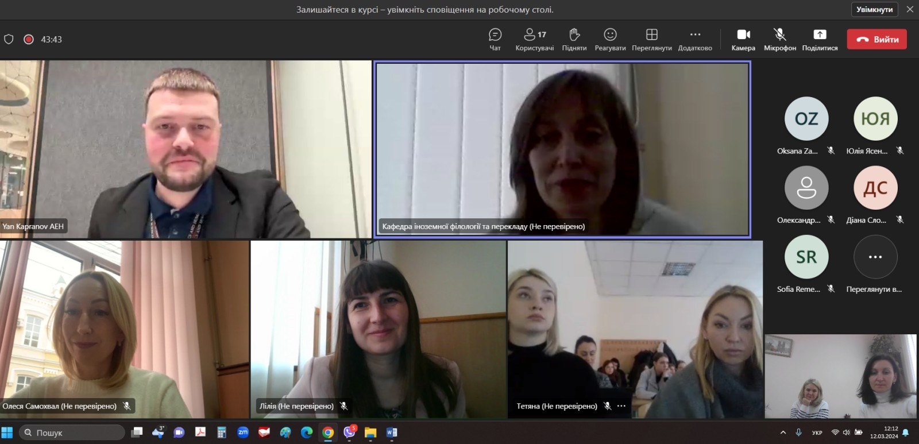919x444 pixels.
Task: Unmute the Мікрофон in the toolbar
Action: 779,39
